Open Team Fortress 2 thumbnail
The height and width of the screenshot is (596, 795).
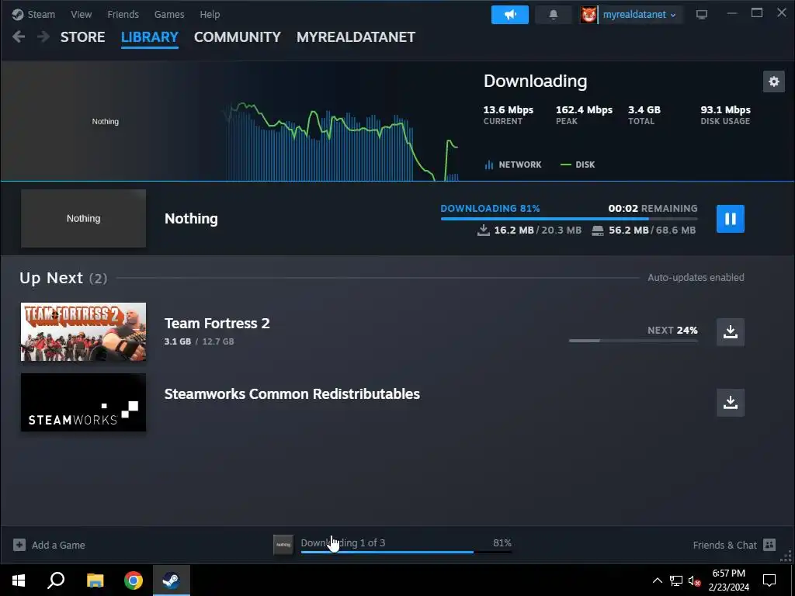pyautogui.click(x=83, y=332)
